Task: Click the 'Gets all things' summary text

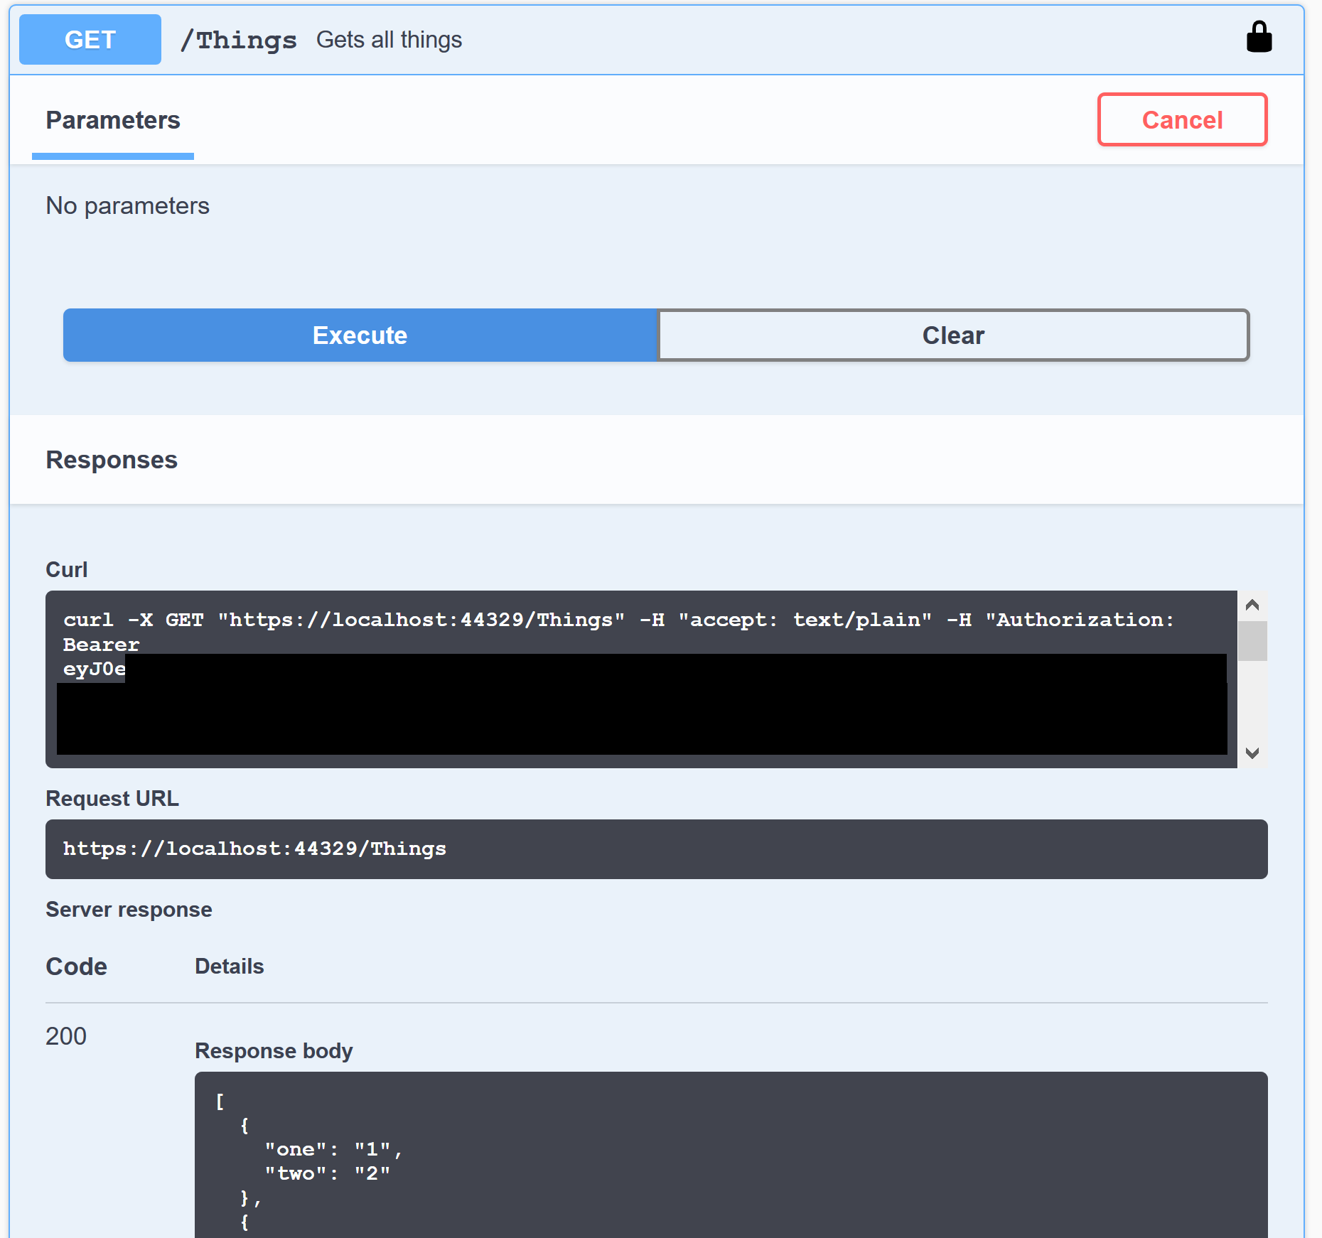Action: (x=389, y=41)
